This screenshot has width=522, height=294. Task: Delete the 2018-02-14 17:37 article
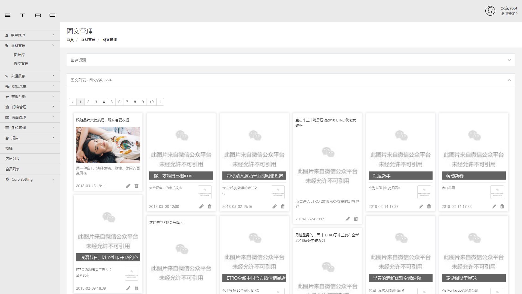point(429,207)
